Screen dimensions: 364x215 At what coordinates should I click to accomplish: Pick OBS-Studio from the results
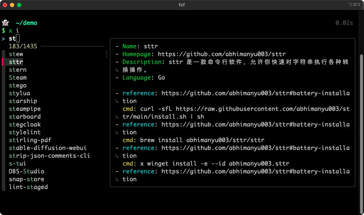click(x=27, y=171)
